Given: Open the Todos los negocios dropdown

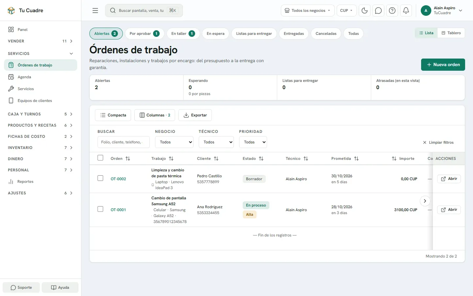Looking at the screenshot, I should [307, 11].
